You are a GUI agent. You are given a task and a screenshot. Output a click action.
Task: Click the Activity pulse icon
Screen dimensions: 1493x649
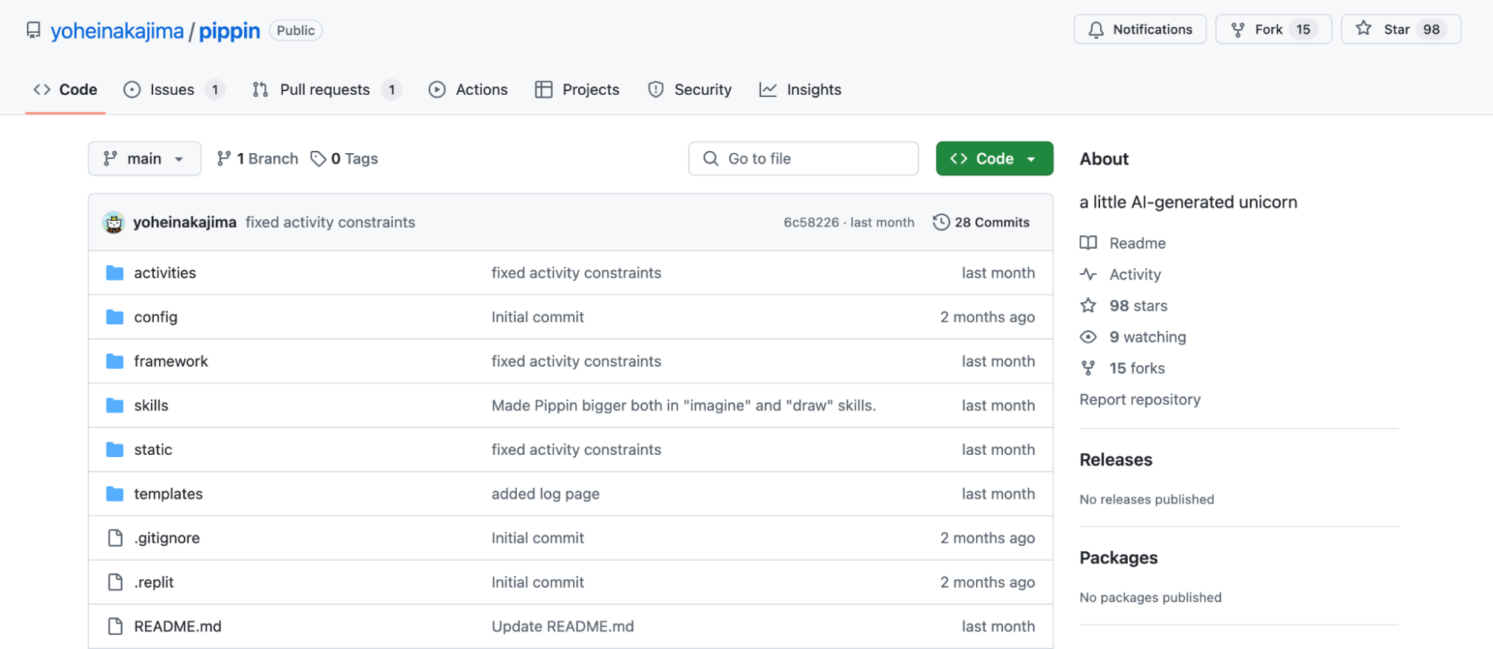[x=1088, y=275]
